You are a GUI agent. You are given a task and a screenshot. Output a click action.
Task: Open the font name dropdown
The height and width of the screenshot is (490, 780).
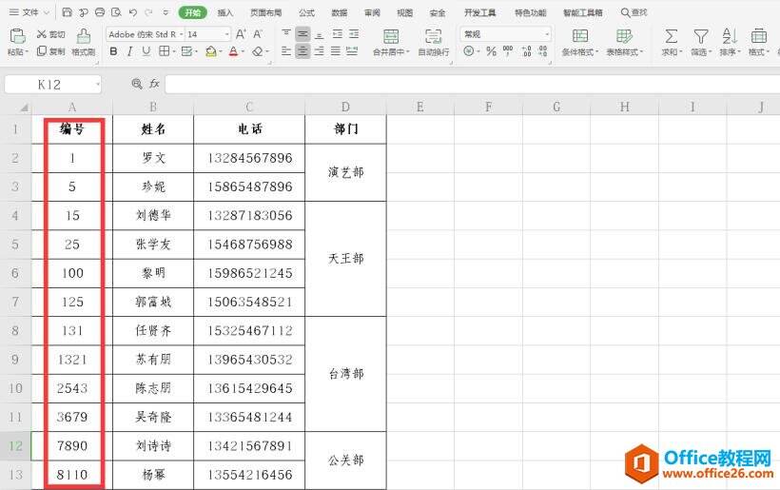tap(177, 34)
